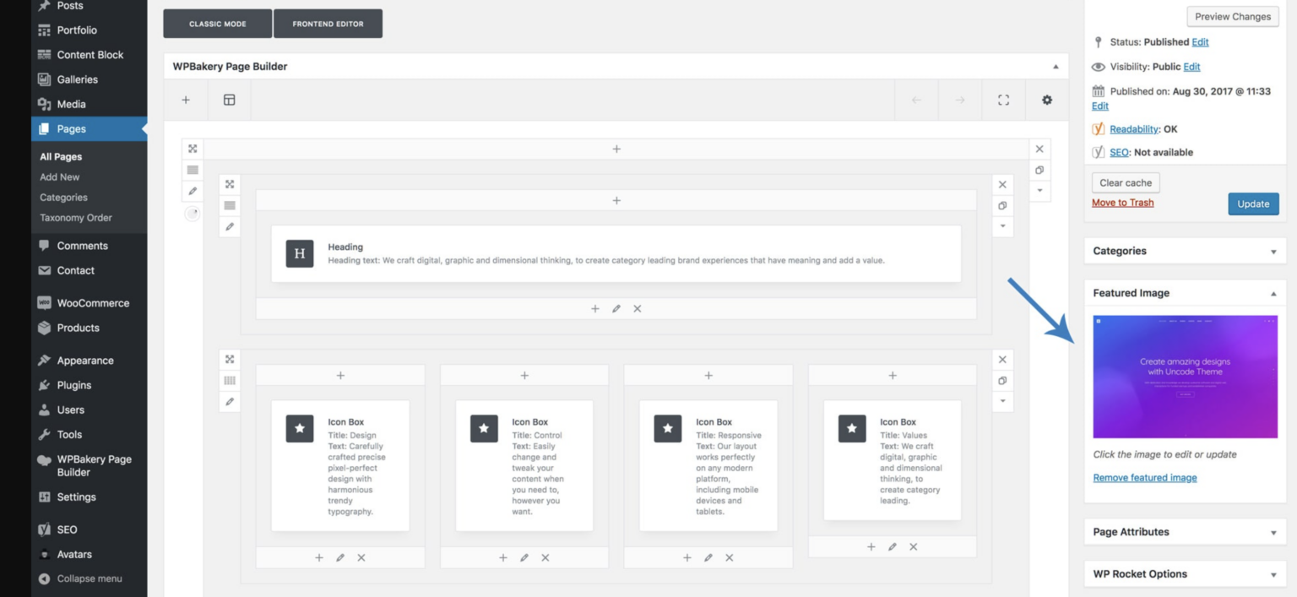1297x597 pixels.
Task: Edit the Values column with pencil icon
Action: (893, 547)
